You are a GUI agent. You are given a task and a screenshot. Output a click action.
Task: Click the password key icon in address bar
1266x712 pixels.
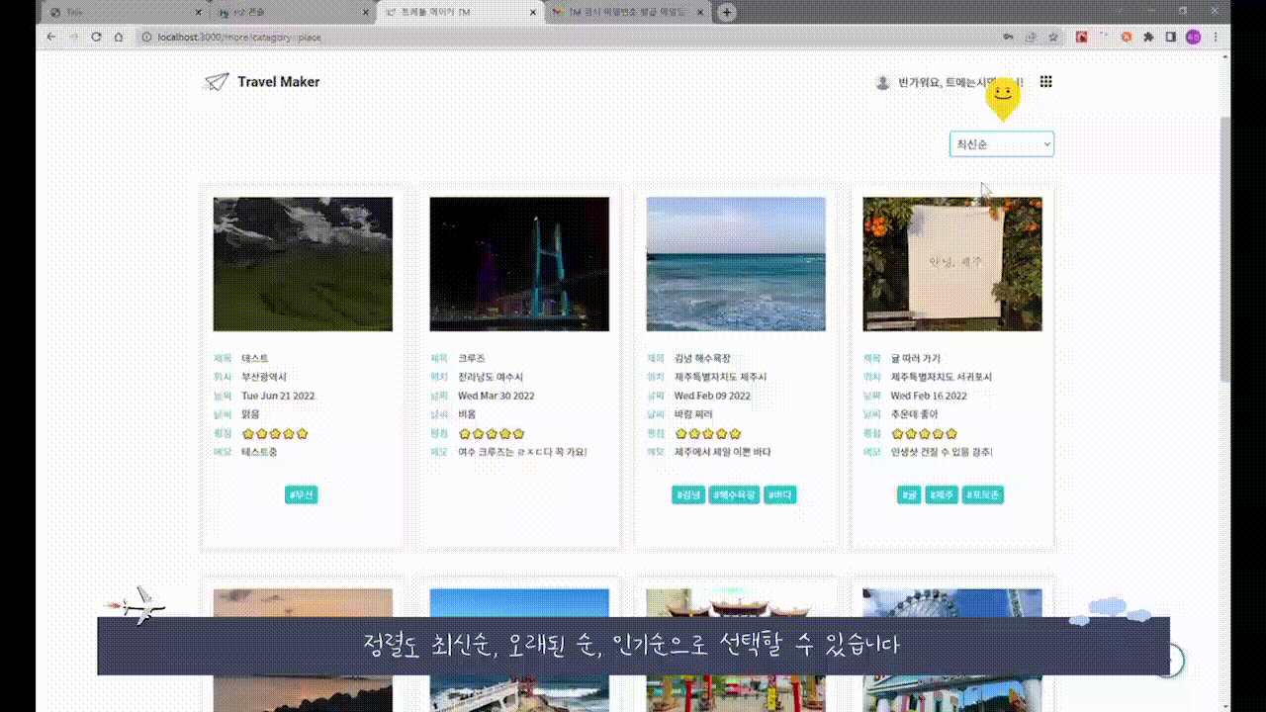(x=1008, y=37)
